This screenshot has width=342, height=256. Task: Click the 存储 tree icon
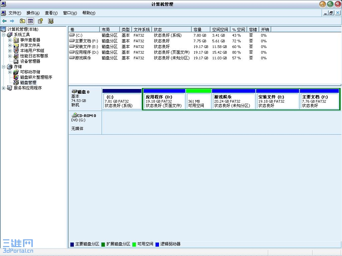[10, 67]
